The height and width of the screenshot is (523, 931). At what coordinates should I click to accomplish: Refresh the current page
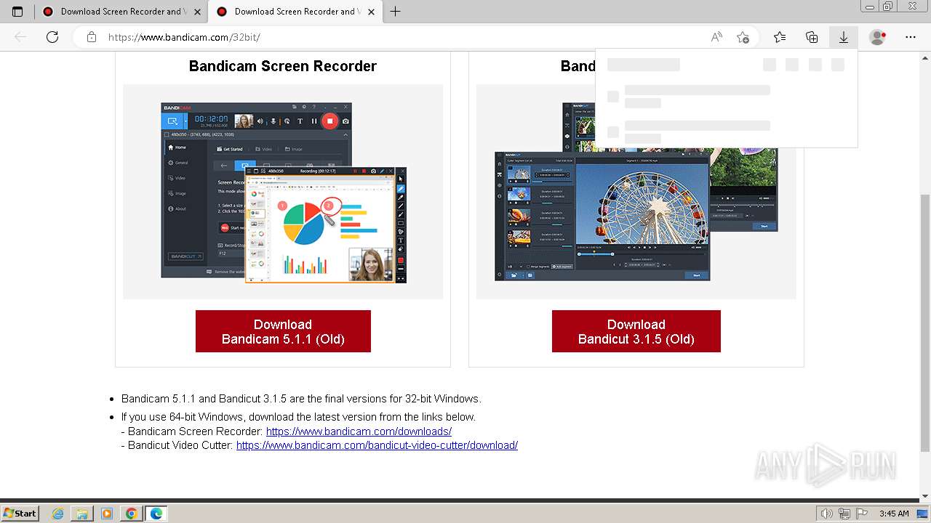click(x=52, y=37)
